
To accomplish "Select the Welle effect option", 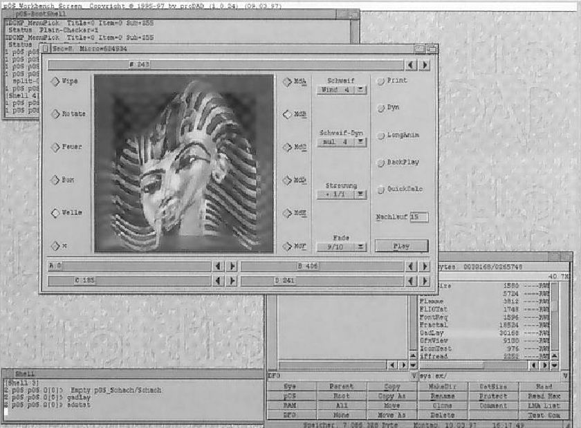I will (66, 213).
